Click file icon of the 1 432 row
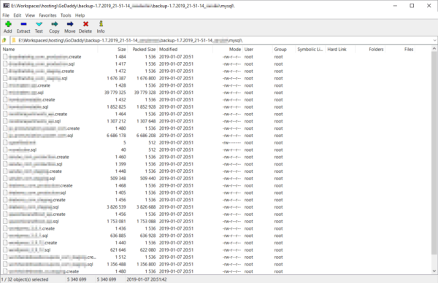The image size is (438, 283). click(x=5, y=100)
